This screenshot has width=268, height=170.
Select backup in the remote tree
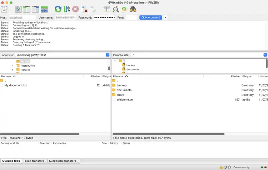(x=130, y=65)
